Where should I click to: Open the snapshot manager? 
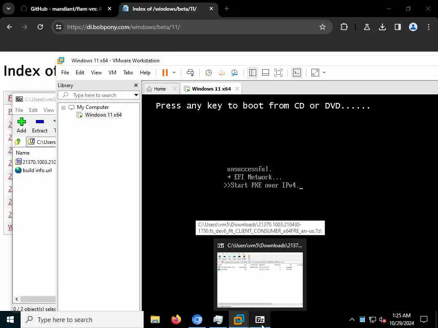[x=234, y=73]
